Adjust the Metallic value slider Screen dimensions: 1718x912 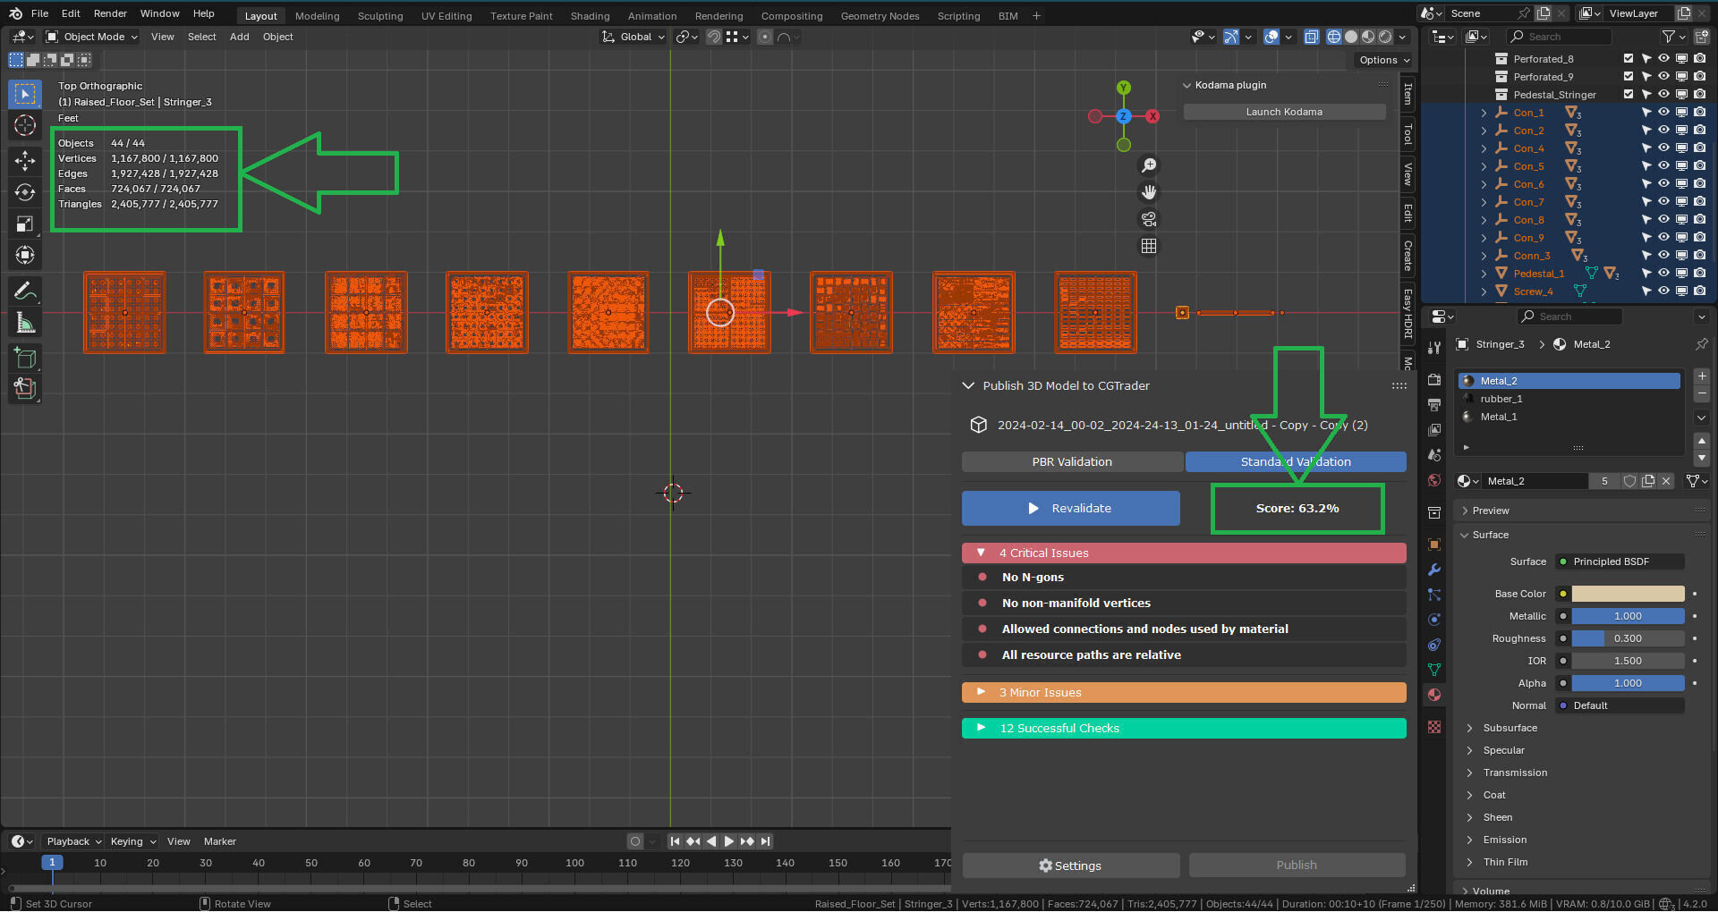pyautogui.click(x=1628, y=616)
